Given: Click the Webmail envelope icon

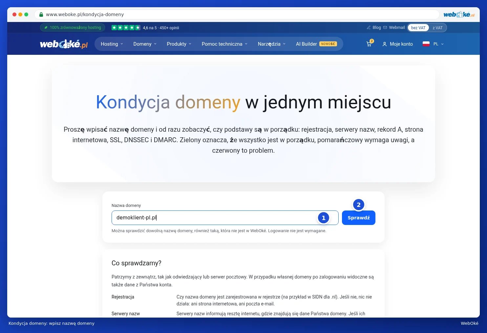Looking at the screenshot, I should pos(385,28).
